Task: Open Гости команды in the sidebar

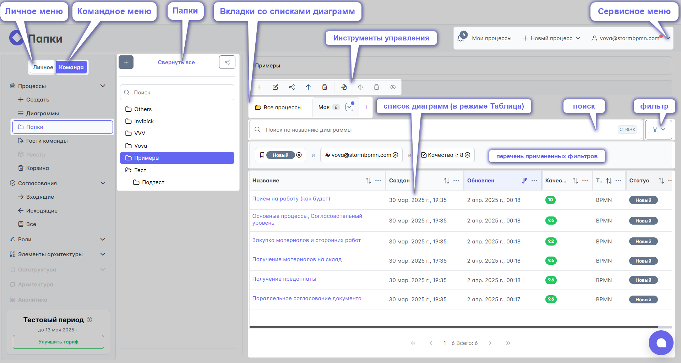Action: tap(43, 141)
